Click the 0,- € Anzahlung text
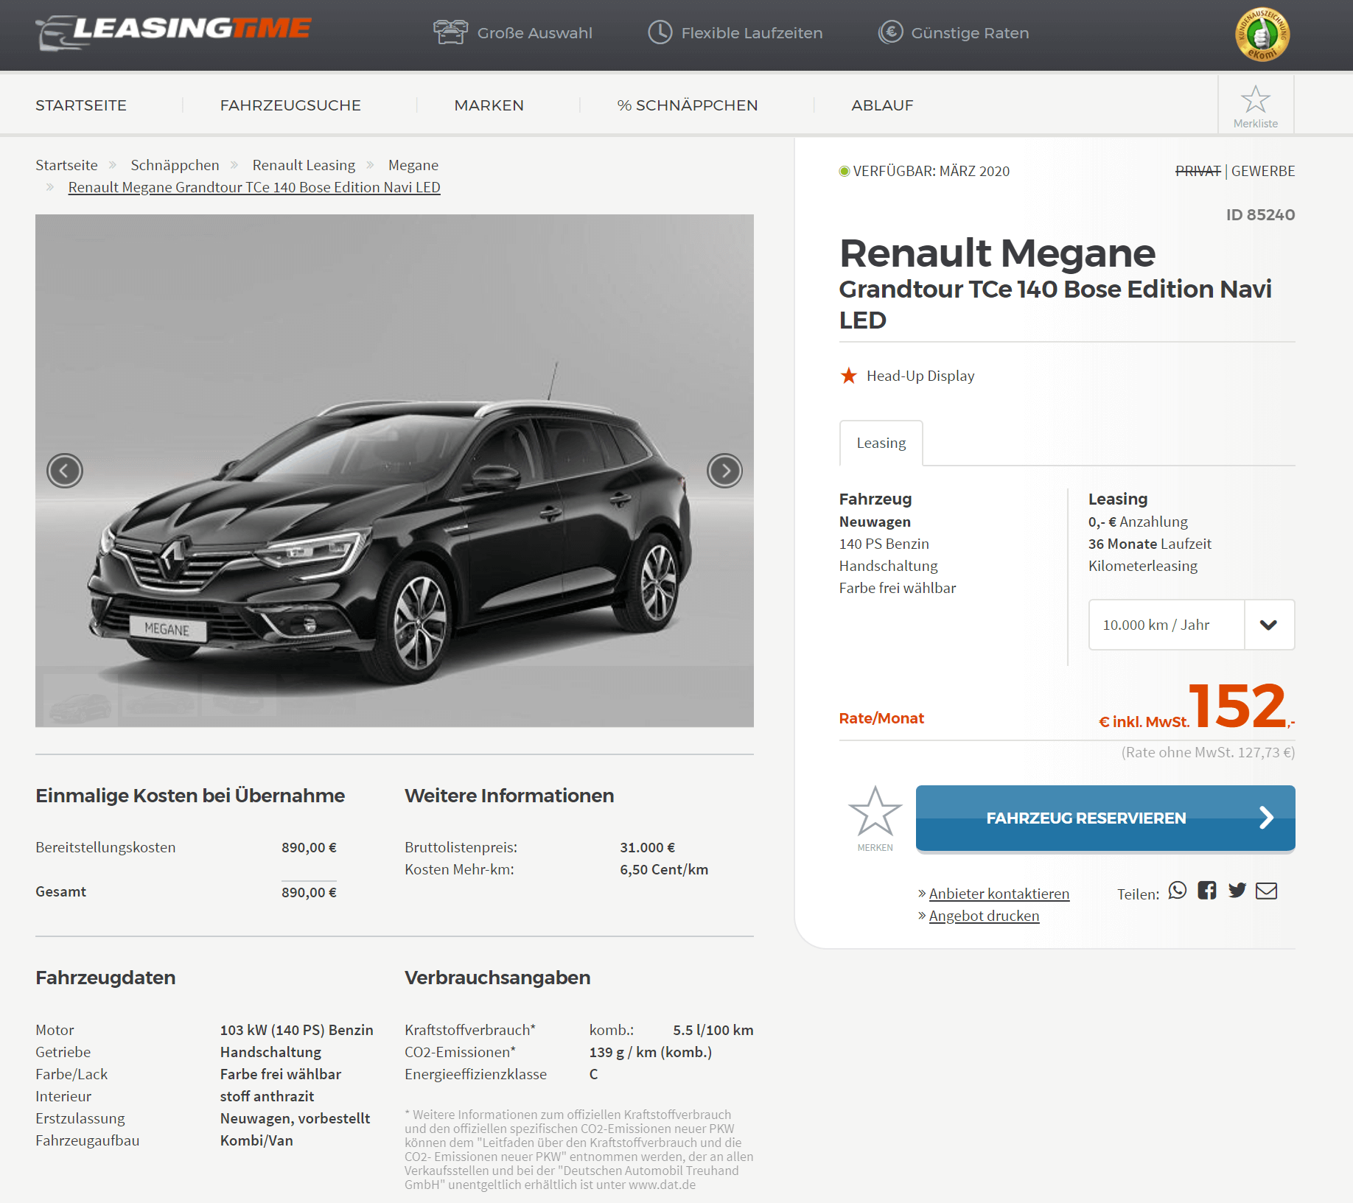The width and height of the screenshot is (1353, 1203). click(x=1138, y=522)
